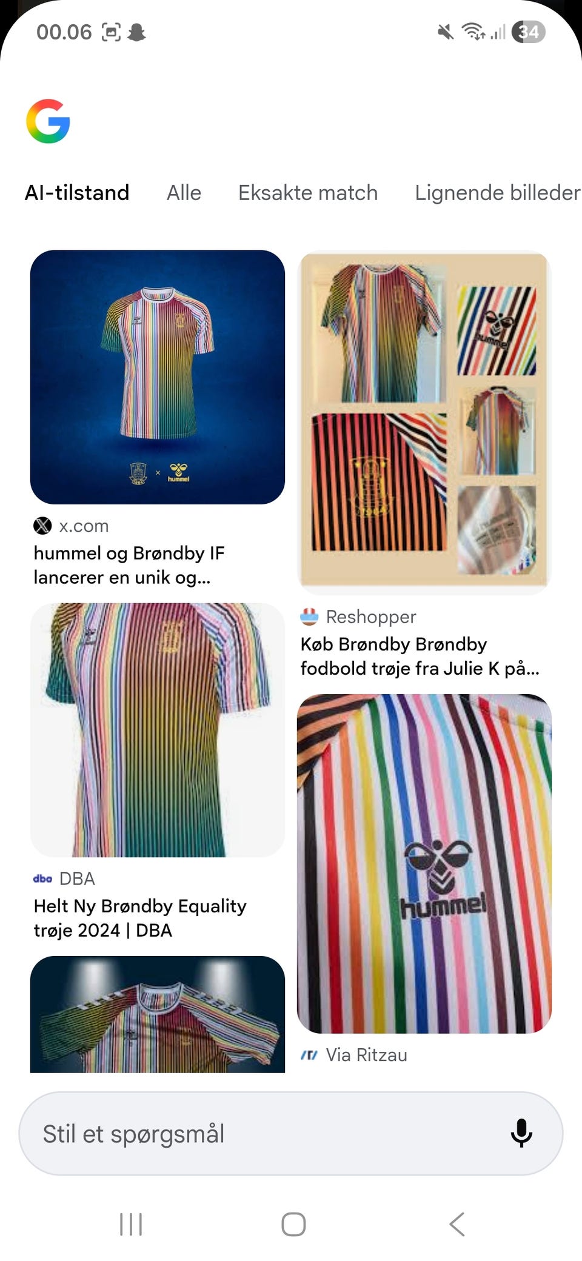Open the Reshopper jersey collage thumbnail

click(424, 423)
